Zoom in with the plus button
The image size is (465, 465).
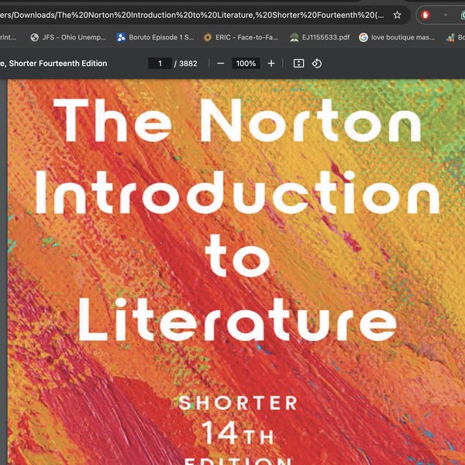(x=271, y=64)
